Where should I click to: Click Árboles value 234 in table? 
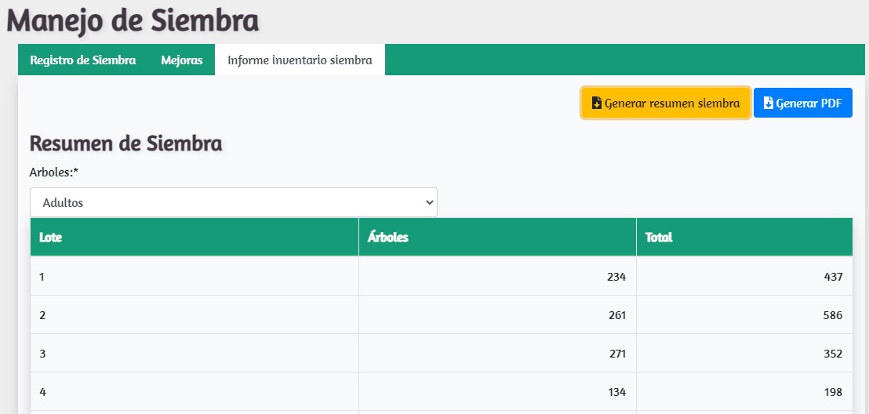(616, 277)
